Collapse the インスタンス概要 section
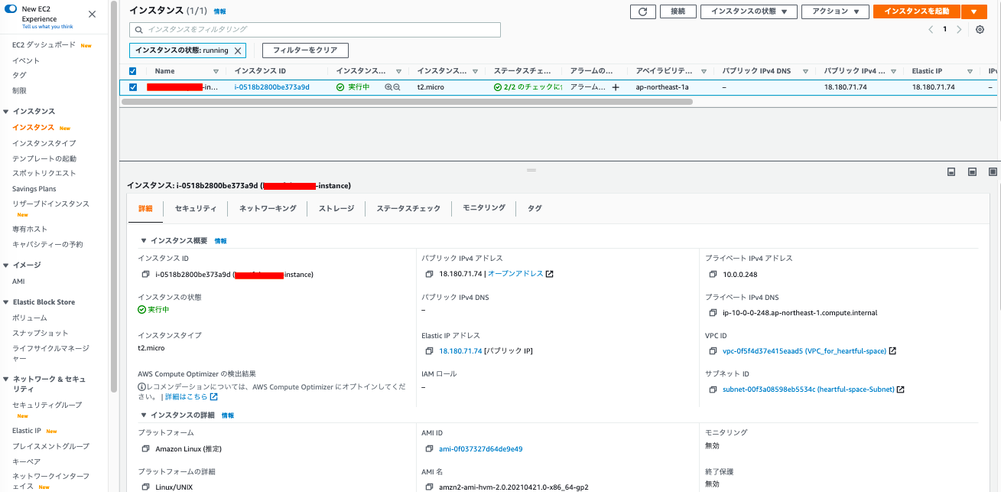 click(x=143, y=240)
